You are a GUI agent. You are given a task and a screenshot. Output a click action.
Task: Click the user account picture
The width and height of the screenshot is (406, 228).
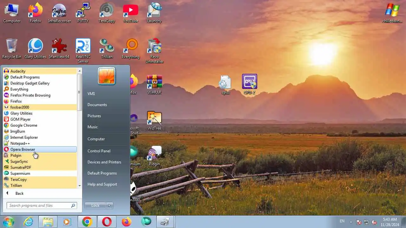click(107, 76)
